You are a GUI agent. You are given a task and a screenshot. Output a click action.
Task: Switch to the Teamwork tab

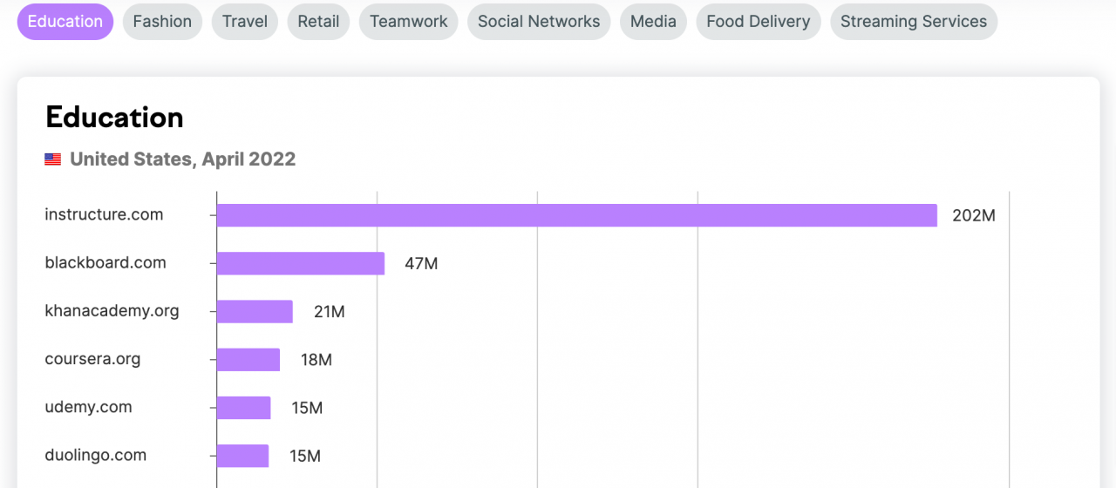408,22
